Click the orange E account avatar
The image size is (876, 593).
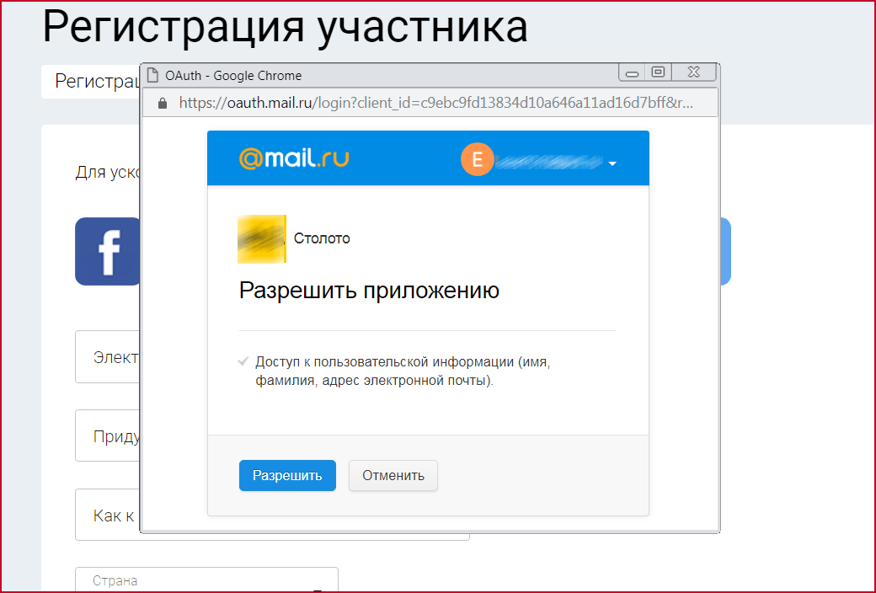pos(477,160)
